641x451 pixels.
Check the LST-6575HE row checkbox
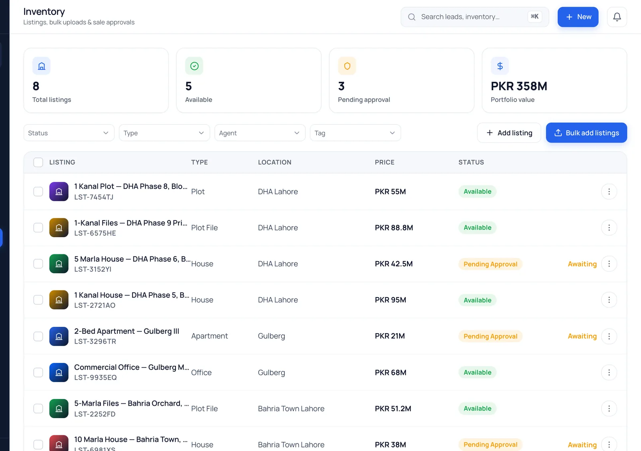coord(38,228)
